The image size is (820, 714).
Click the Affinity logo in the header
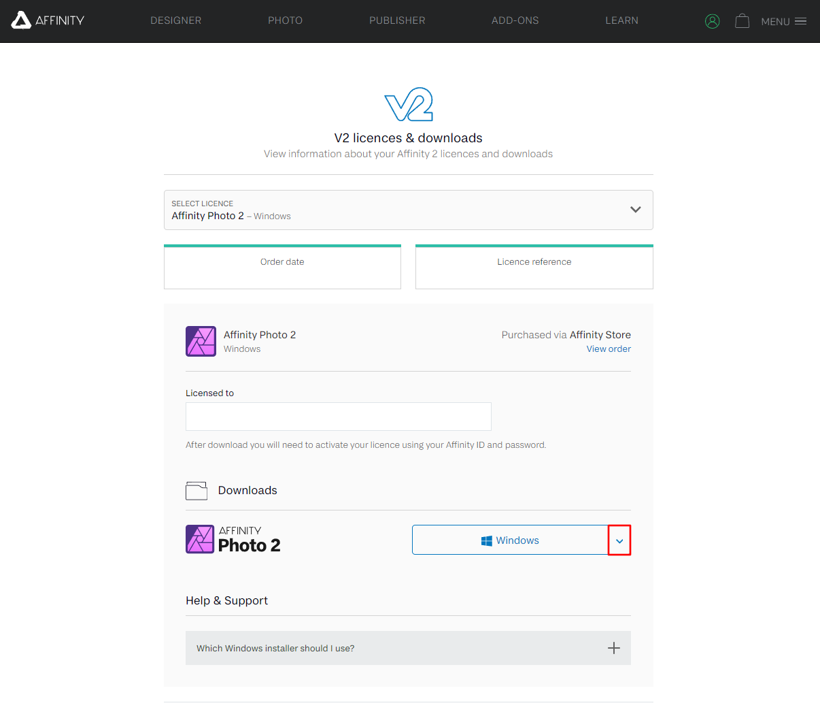48,20
